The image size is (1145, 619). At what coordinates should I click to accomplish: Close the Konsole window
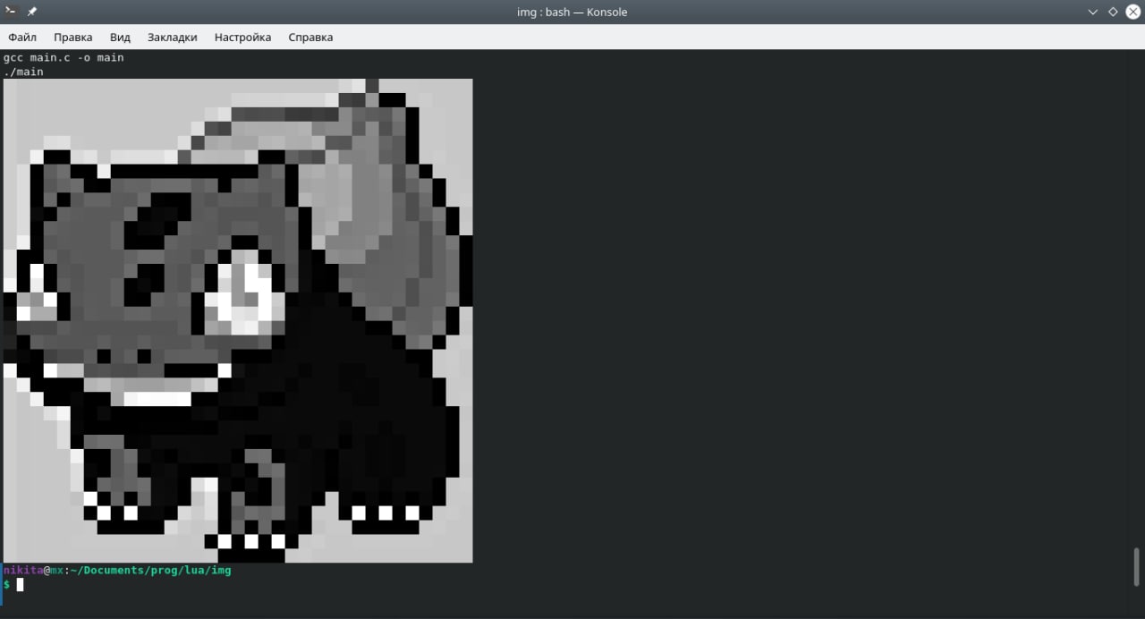click(x=1132, y=12)
